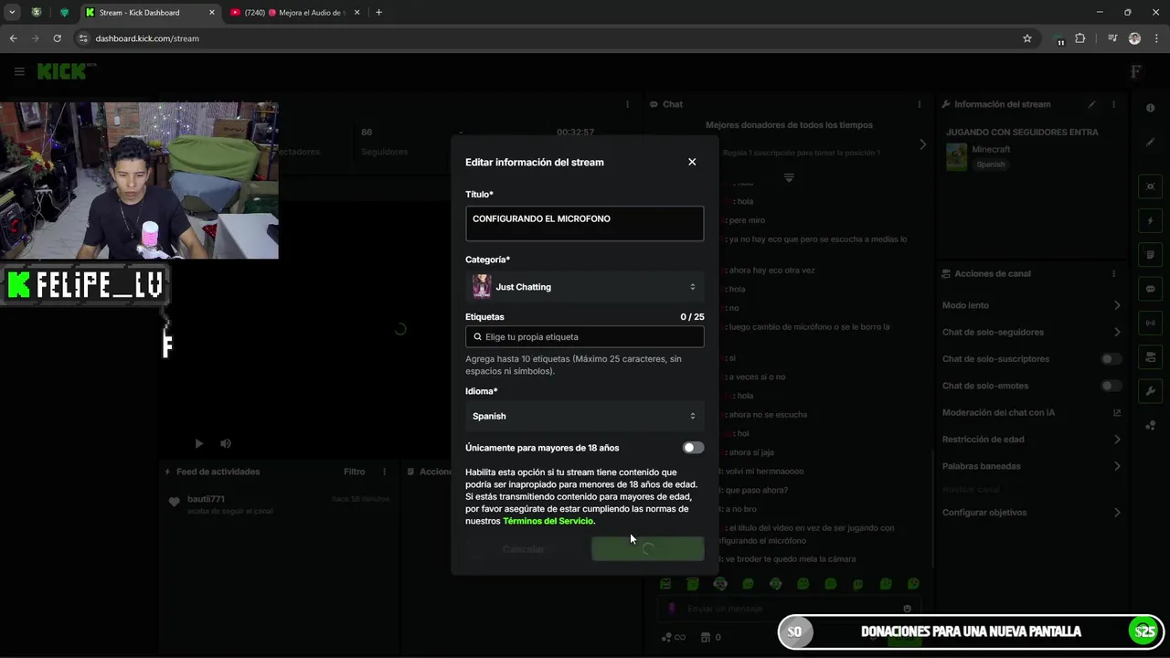Open the tab search dropdown arrow
1170x658 pixels.
pos(12,12)
